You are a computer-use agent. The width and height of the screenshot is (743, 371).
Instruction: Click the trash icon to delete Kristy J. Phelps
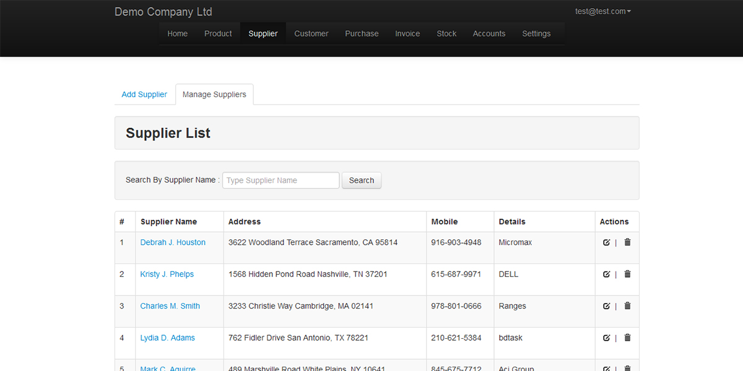pyautogui.click(x=627, y=274)
